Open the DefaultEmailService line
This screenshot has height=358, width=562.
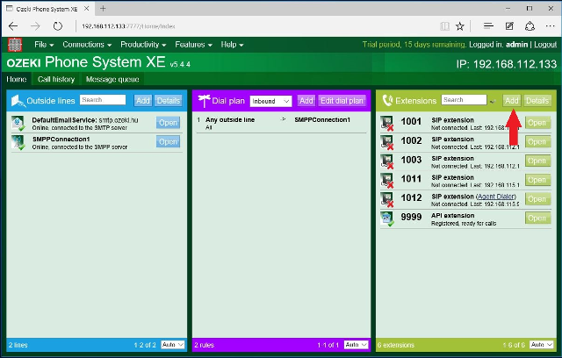click(x=168, y=123)
